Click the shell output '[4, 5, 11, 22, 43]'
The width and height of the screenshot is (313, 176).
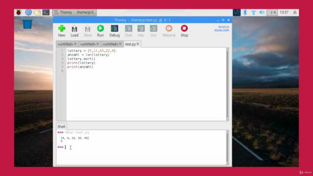coord(75,138)
